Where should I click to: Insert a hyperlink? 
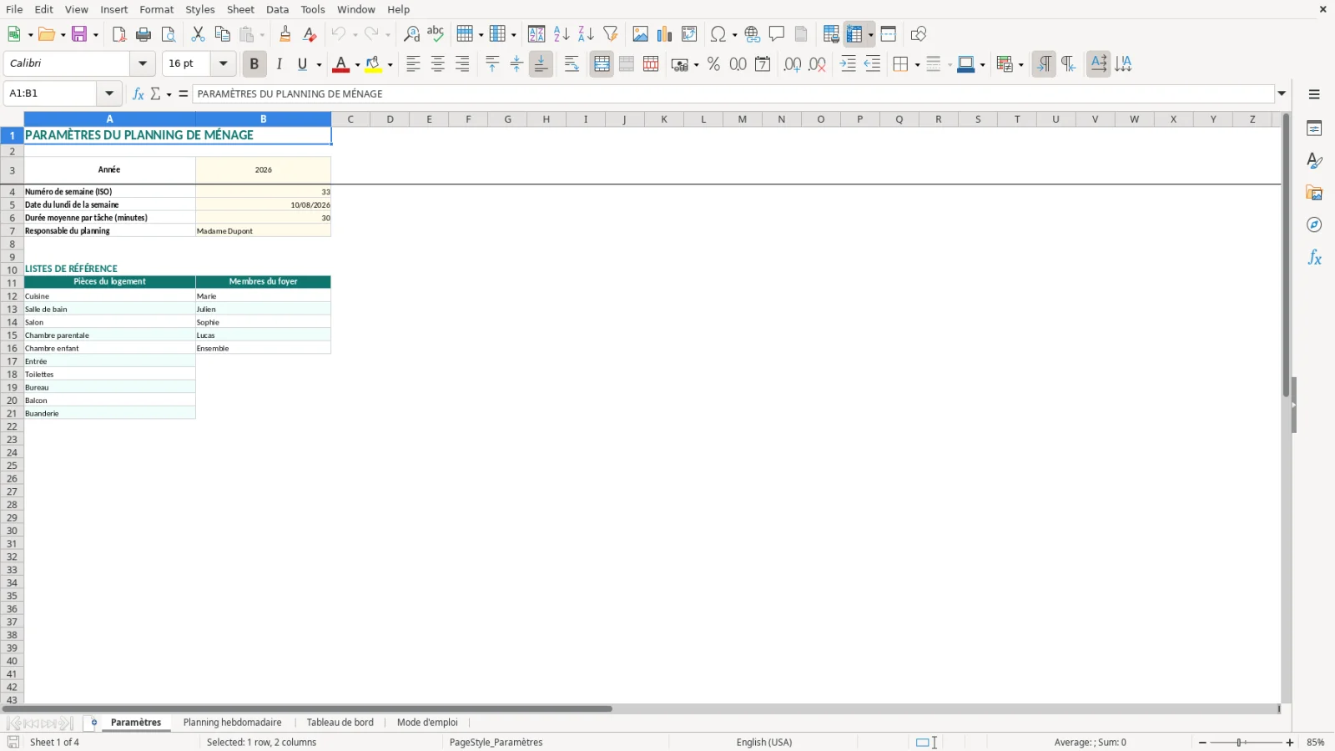pyautogui.click(x=753, y=34)
